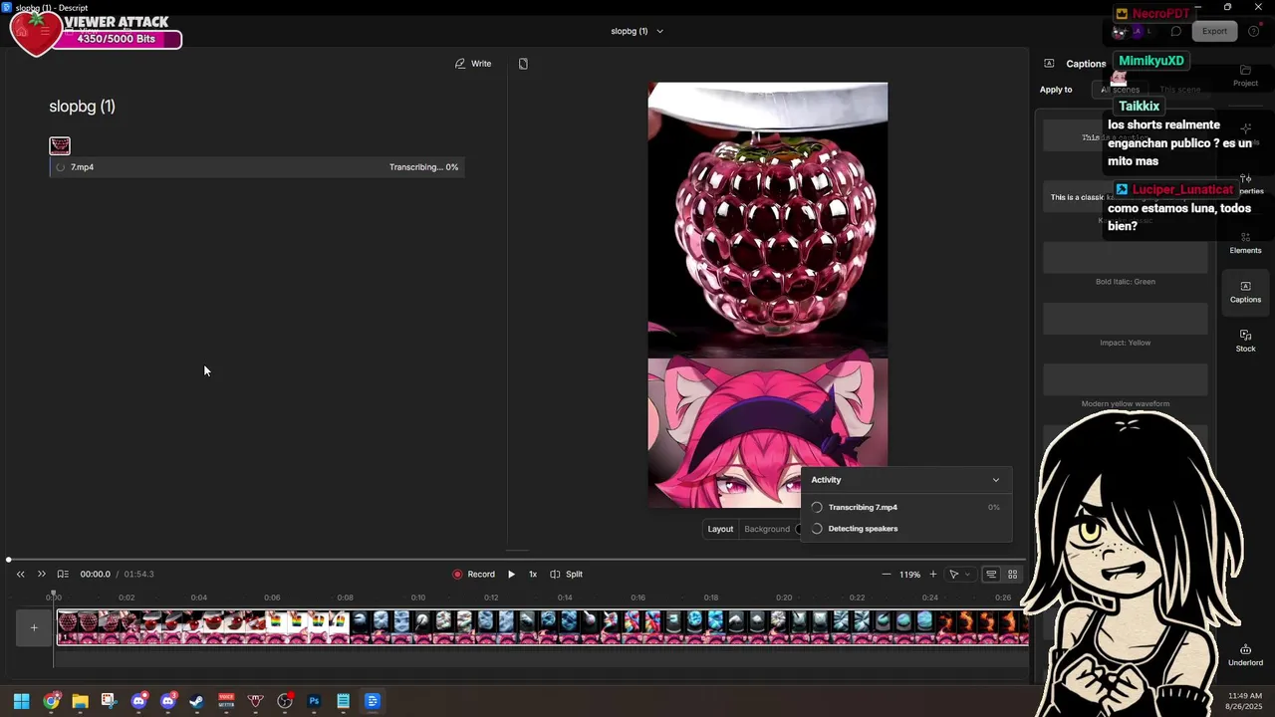Choose the Modern yellow waveform caption style
Viewport: 1275px width, 717px height.
[x=1126, y=379]
